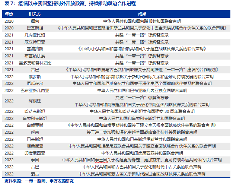Select the 俄罗斯 cell
Screen dimensions: 233x184
click(35, 77)
